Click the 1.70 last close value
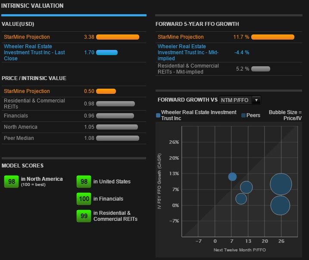The width and height of the screenshot is (309, 260). (x=89, y=53)
